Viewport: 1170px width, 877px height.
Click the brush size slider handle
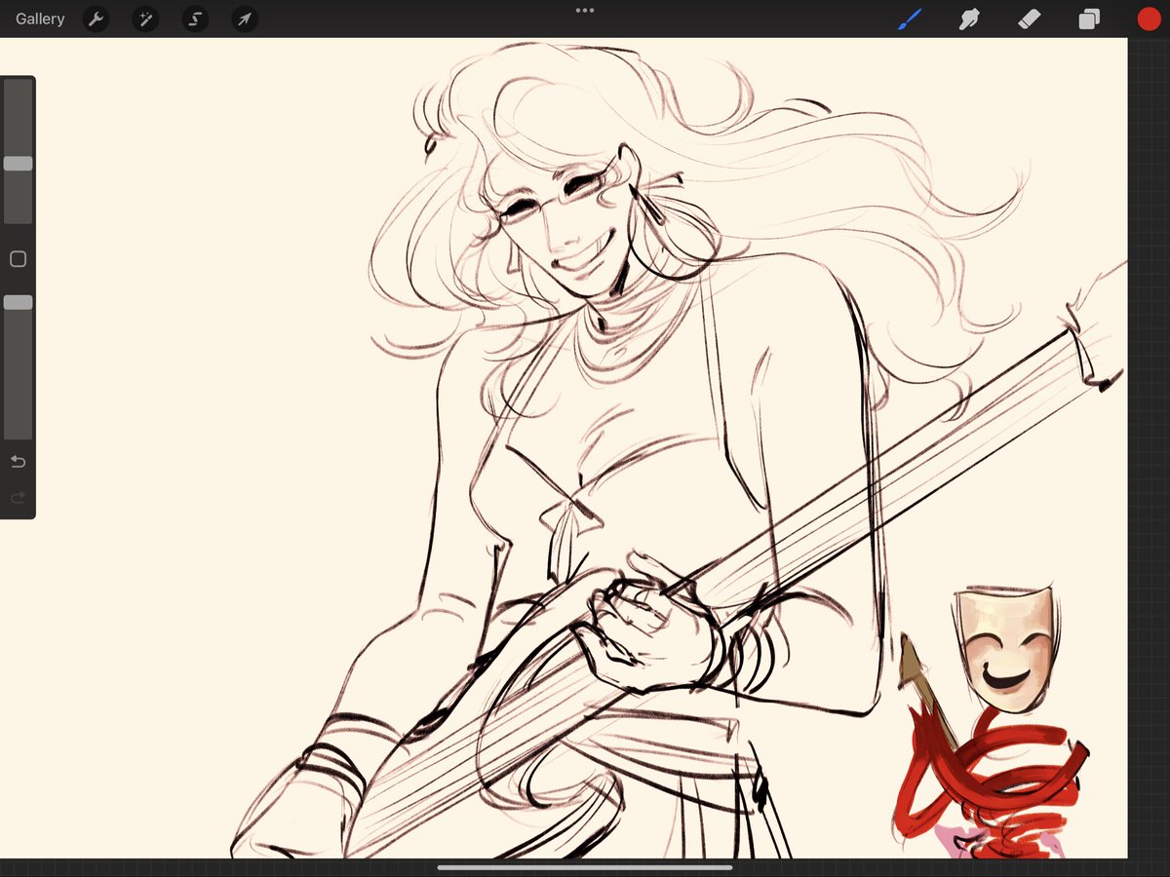point(18,164)
